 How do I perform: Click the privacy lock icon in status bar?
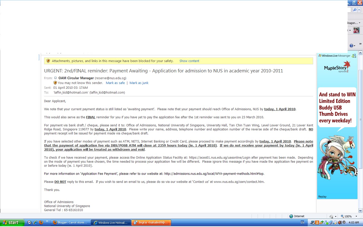(331, 216)
